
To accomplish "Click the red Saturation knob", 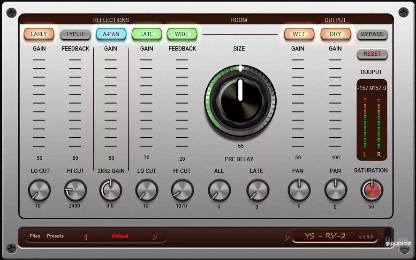I will click(371, 190).
